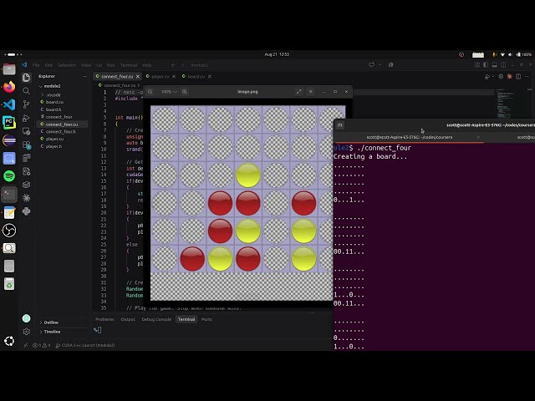Open Explorer more actions ellipsis
535x401 pixels.
[84, 76]
